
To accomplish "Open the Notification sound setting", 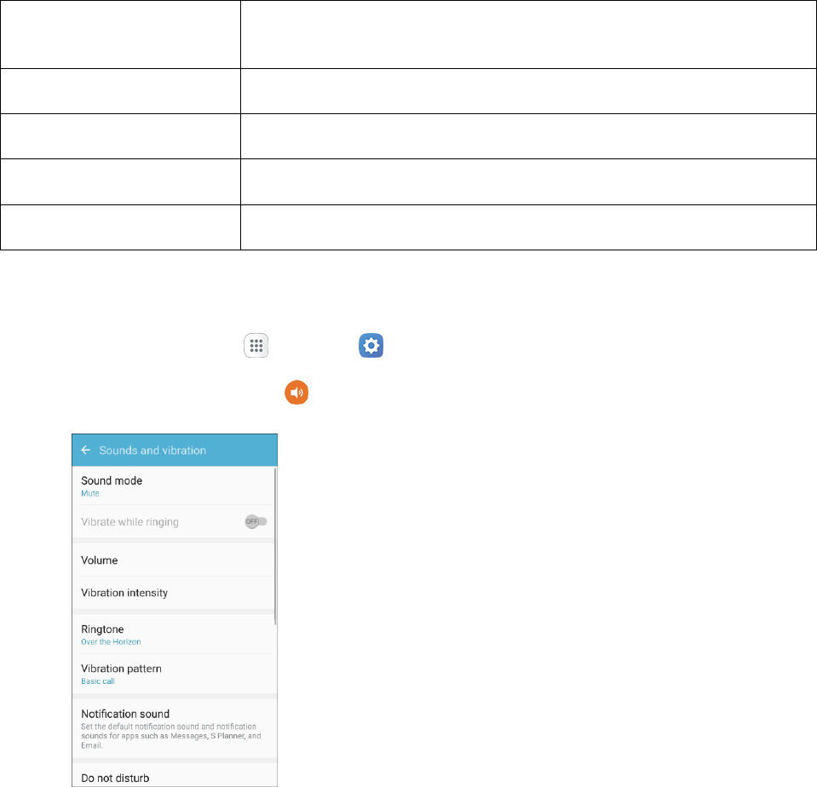I will [x=173, y=728].
